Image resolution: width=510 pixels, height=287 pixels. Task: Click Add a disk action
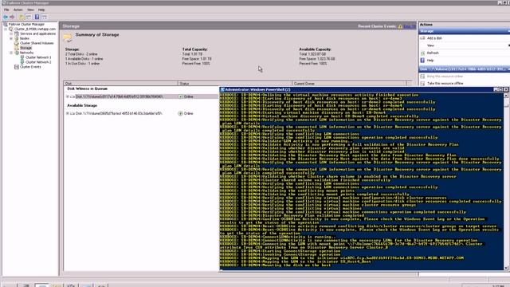[434, 38]
